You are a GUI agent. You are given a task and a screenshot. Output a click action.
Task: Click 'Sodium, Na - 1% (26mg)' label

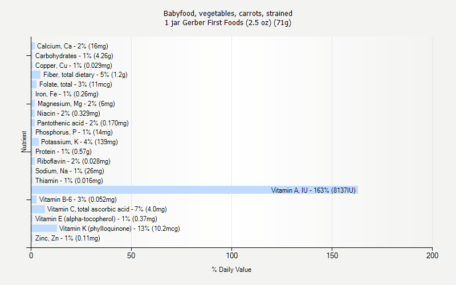pyautogui.click(x=70, y=170)
